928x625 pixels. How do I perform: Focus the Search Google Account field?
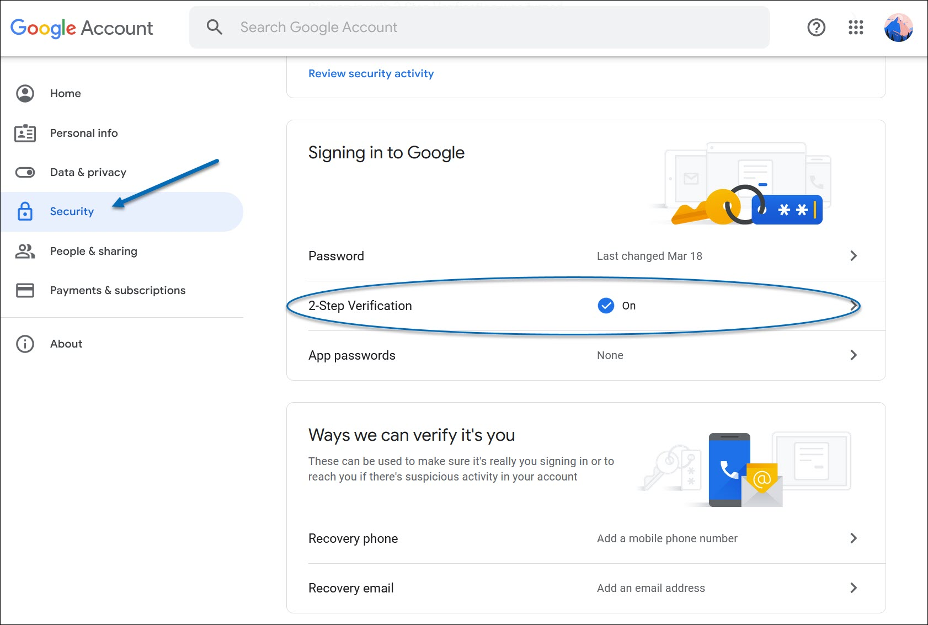(474, 27)
